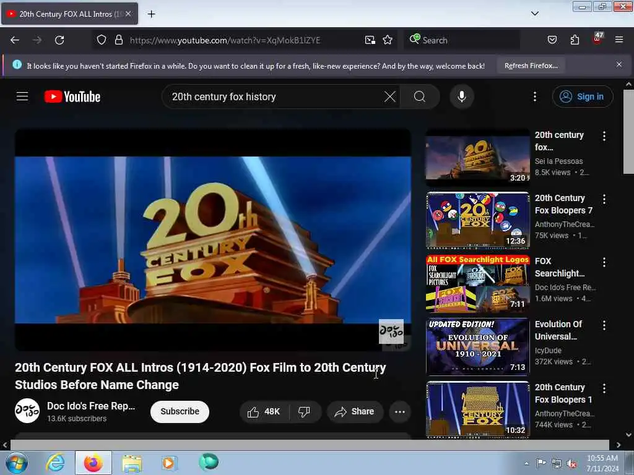Subscribe to the Doc Ido channel
634x475 pixels.
[180, 411]
